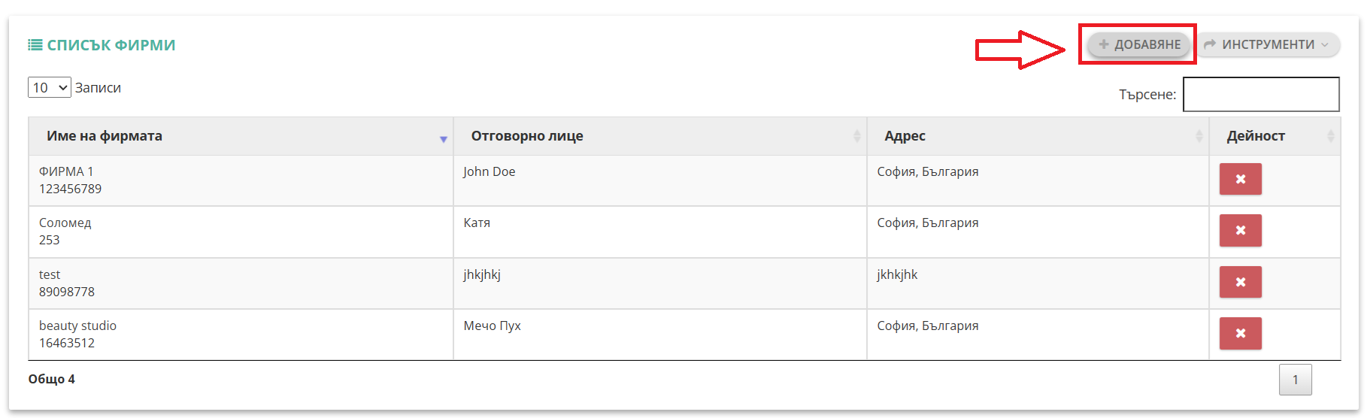Screen dimensions: 1370x418
Task: Select the ФИРМА 1 name cell
Action: [241, 180]
